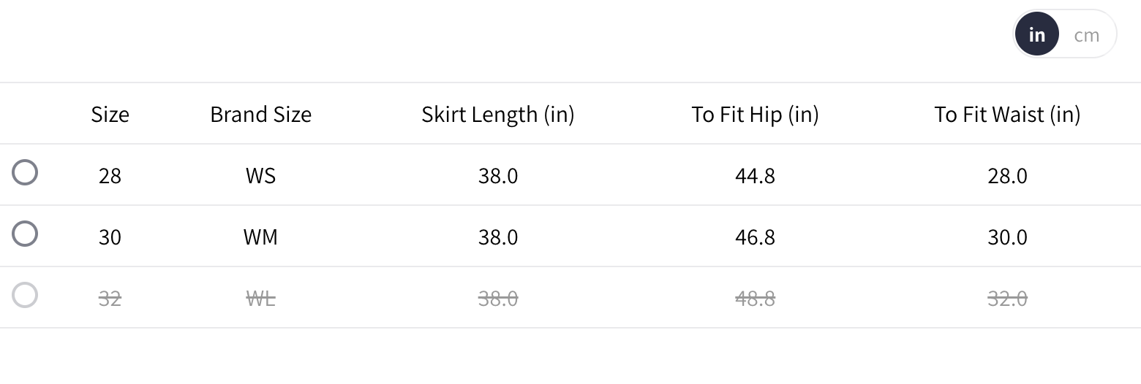1141x384 pixels.
Task: Select the WM brand size cell
Action: coord(260,237)
